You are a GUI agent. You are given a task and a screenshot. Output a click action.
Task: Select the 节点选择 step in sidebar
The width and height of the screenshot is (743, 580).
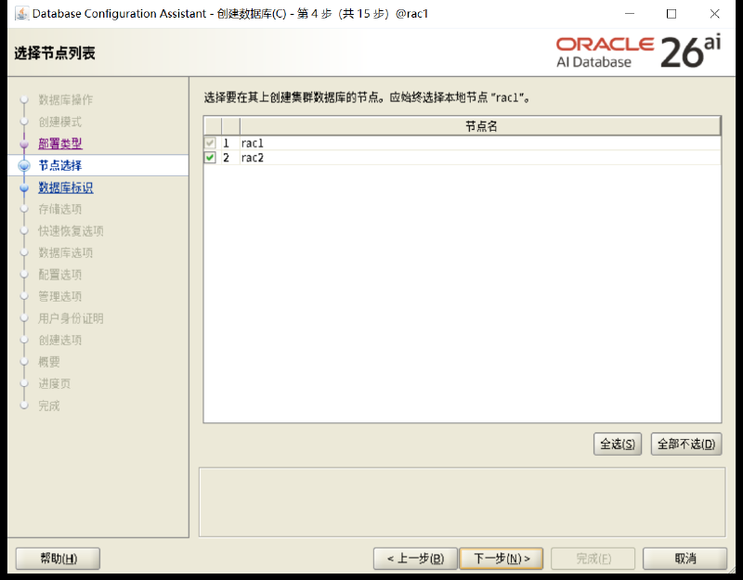click(x=60, y=166)
